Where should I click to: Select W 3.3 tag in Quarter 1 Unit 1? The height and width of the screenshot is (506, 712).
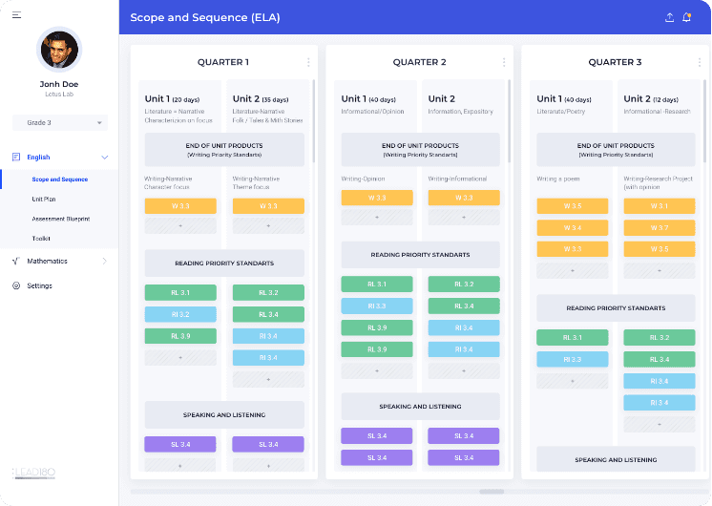coord(180,206)
